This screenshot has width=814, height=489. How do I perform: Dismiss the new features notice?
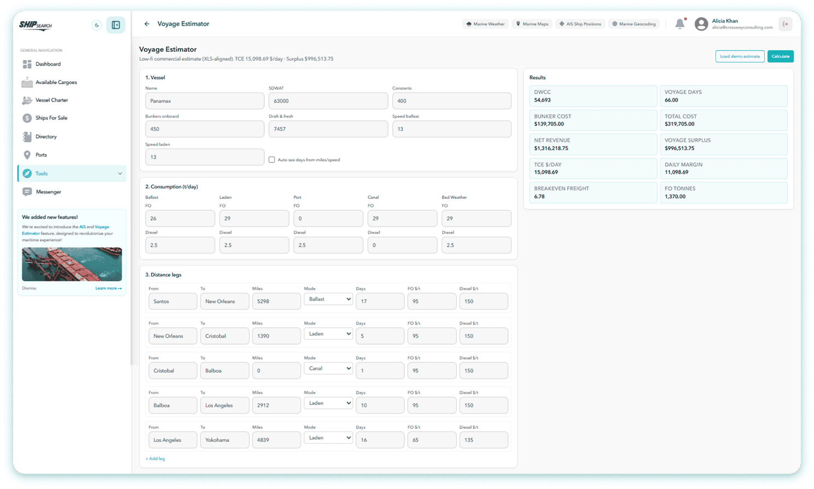pyautogui.click(x=29, y=288)
